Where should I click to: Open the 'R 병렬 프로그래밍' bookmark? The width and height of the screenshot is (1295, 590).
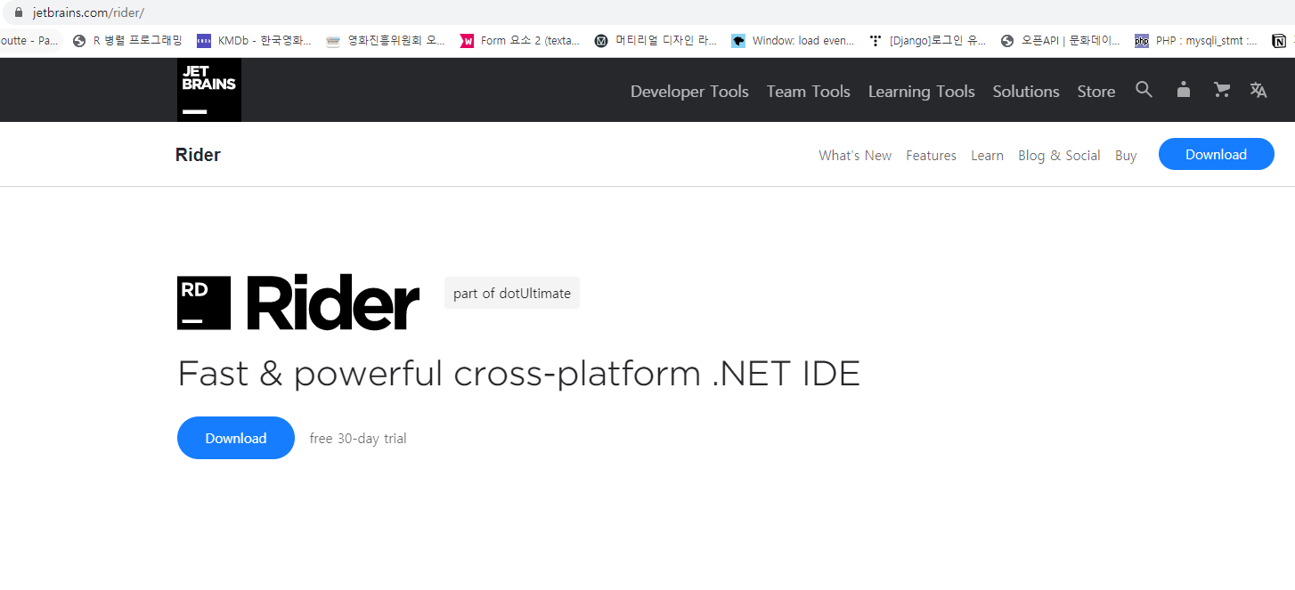coord(127,40)
